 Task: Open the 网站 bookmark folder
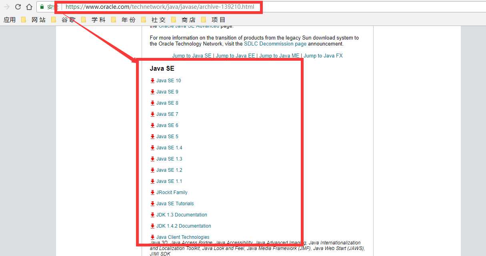34,20
